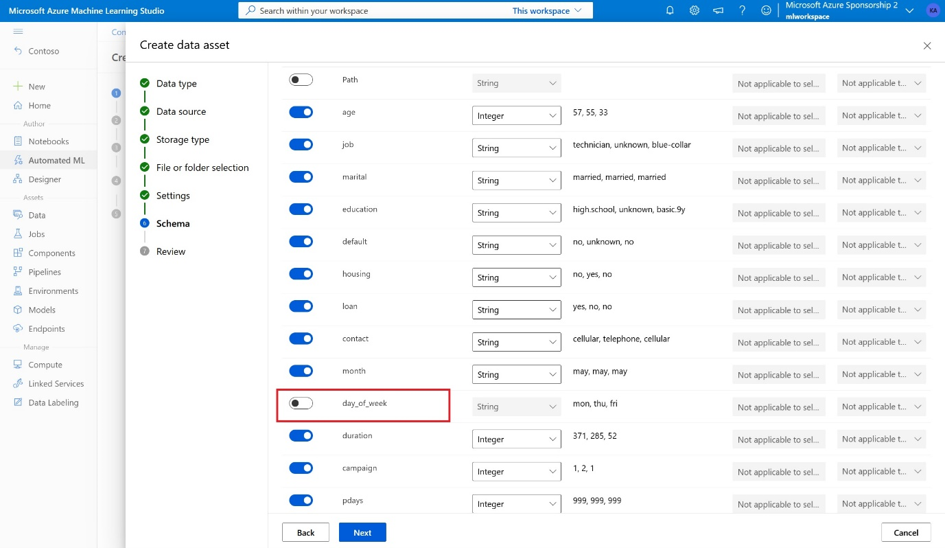The image size is (945, 548).
Task: Click the Next button
Action: (x=362, y=532)
